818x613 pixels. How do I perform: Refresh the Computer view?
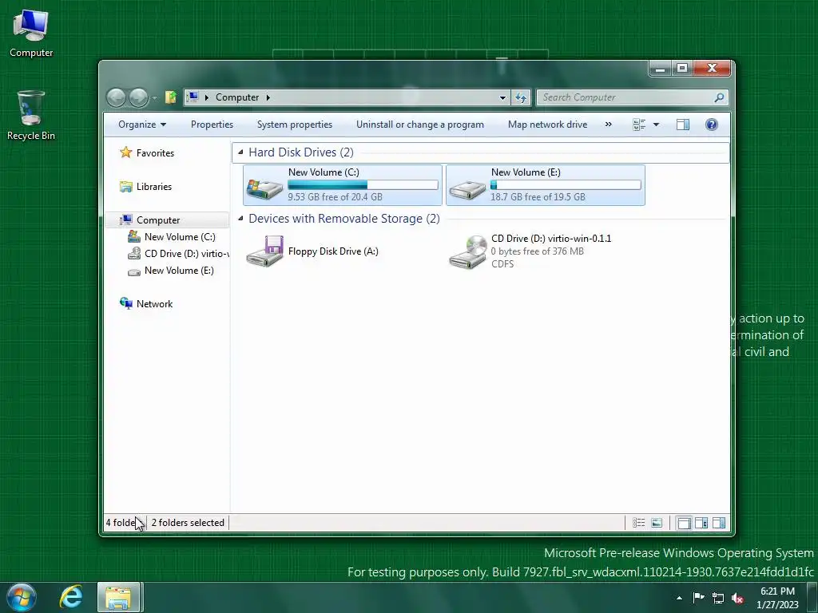tap(521, 97)
